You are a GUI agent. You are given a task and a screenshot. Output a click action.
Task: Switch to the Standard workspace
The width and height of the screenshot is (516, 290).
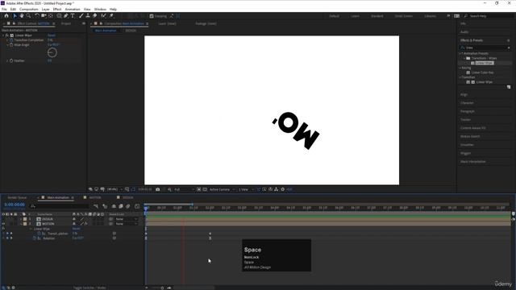pos(377,16)
